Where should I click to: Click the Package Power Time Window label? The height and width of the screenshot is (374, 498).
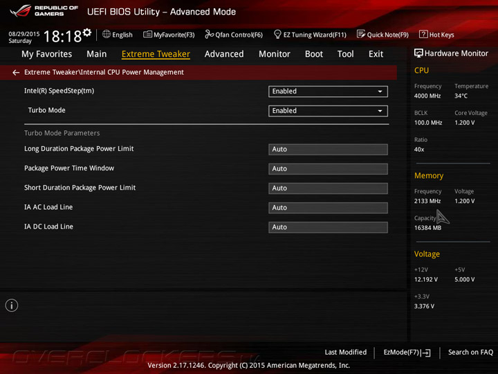[69, 168]
